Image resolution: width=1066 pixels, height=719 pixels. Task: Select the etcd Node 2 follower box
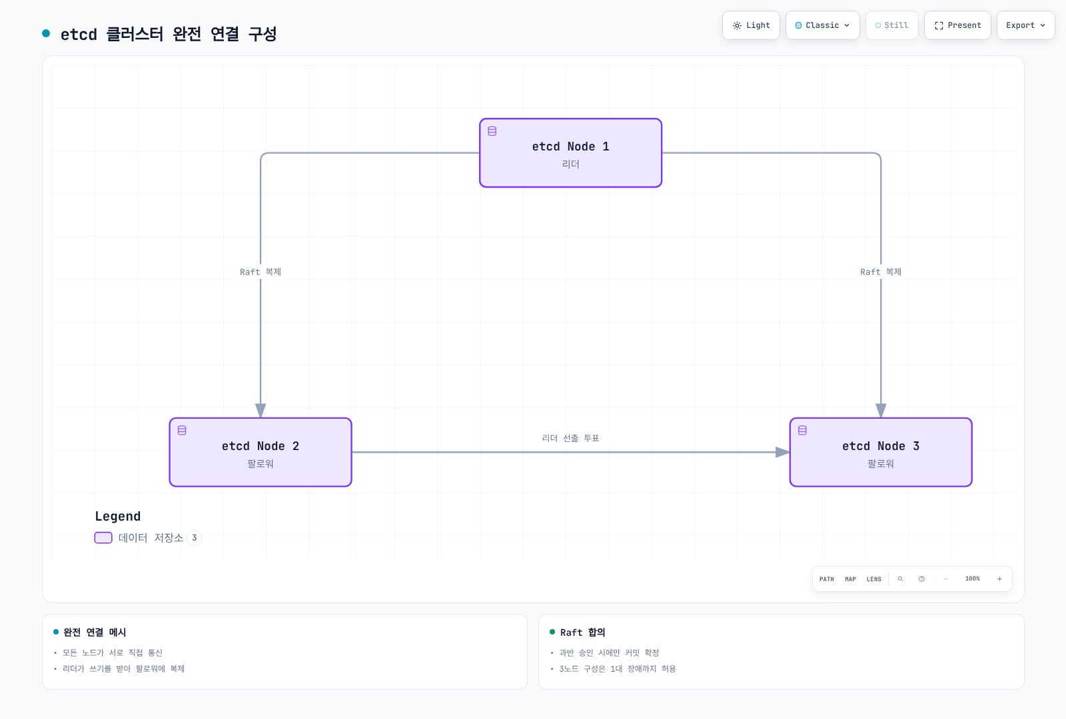click(261, 453)
